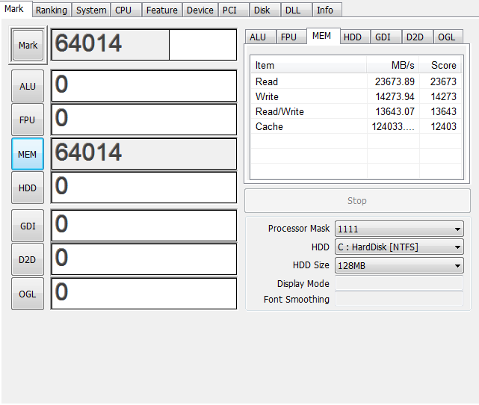The image size is (479, 405).
Task: Run the HDD benchmark button
Action: 28,188
